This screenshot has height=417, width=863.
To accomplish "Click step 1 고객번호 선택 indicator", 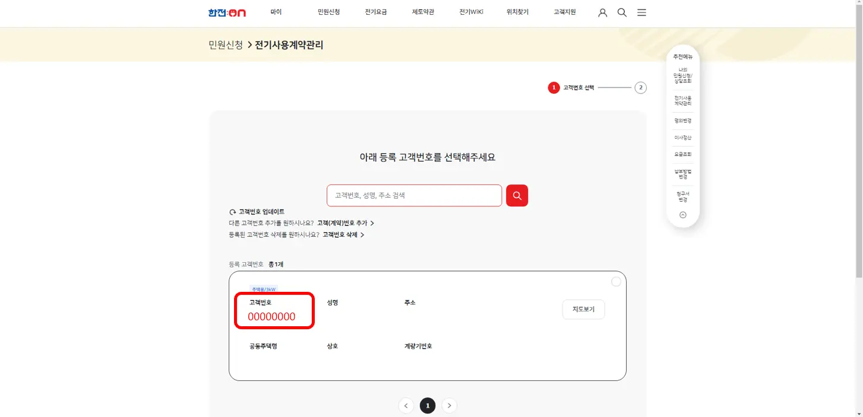I will click(x=554, y=87).
